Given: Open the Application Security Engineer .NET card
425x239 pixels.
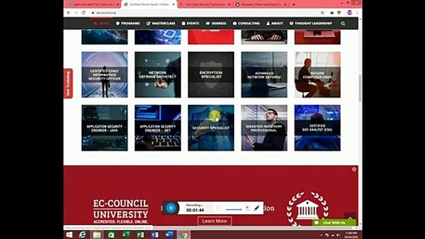Looking at the screenshot, I should [x=158, y=128].
